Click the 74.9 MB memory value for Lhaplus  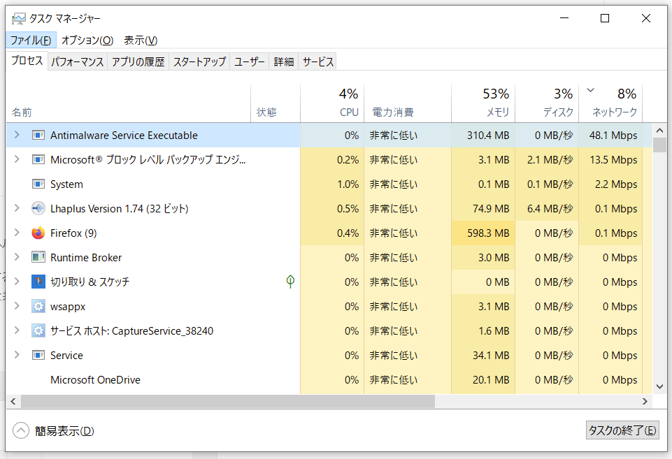coord(491,208)
